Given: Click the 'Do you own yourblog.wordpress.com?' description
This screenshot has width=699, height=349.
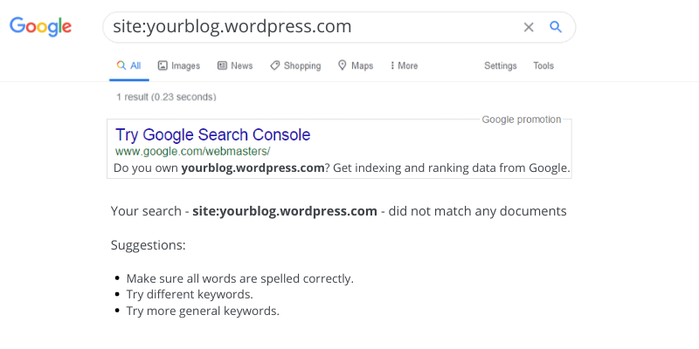Looking at the screenshot, I should (x=342, y=168).
